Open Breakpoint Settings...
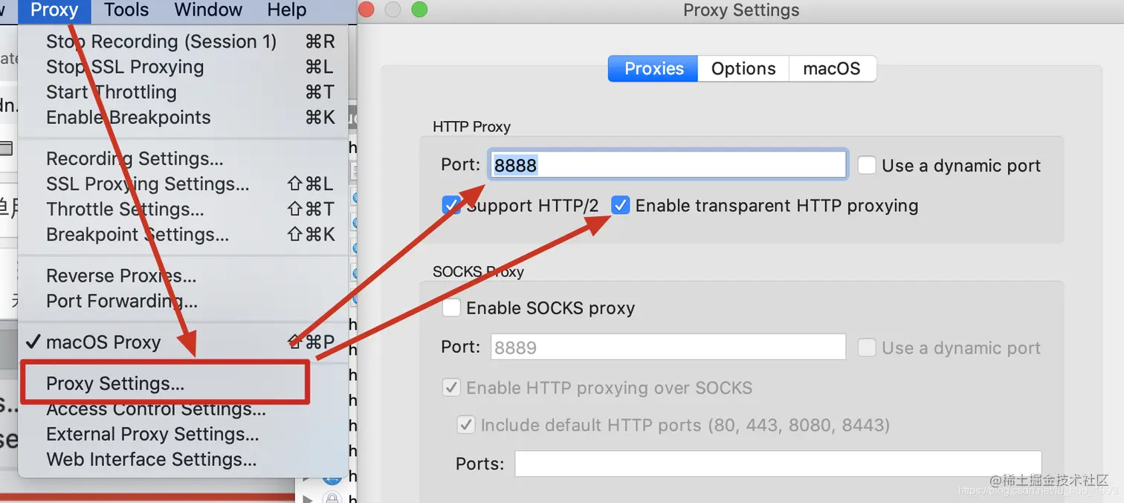1124x503 pixels. 183,234
